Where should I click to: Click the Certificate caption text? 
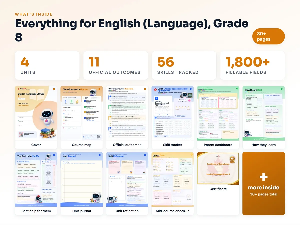[x=218, y=189]
